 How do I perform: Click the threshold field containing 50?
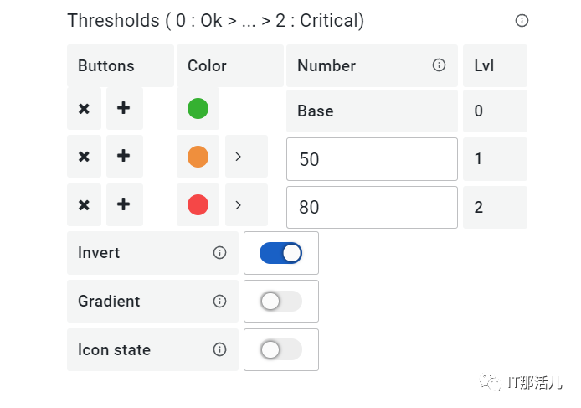point(372,159)
